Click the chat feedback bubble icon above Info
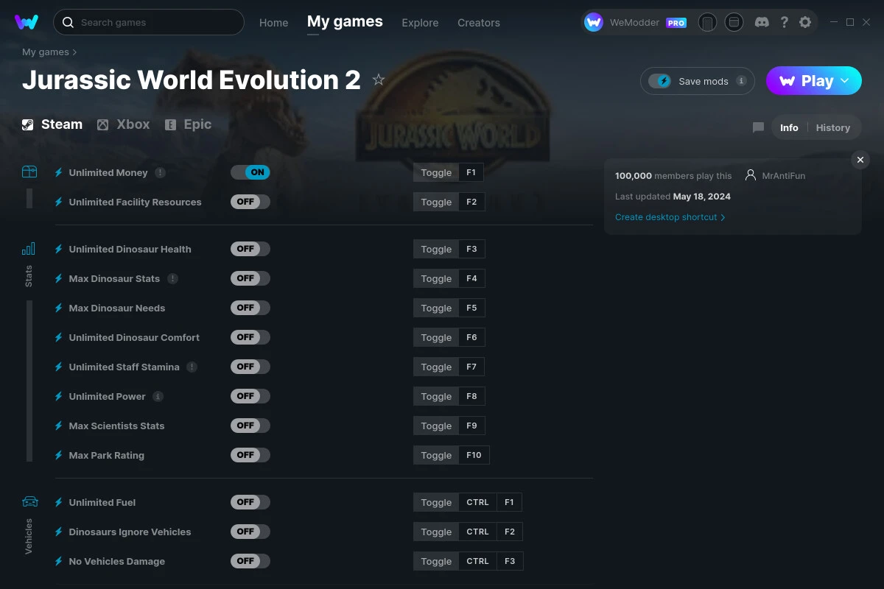 pyautogui.click(x=758, y=127)
